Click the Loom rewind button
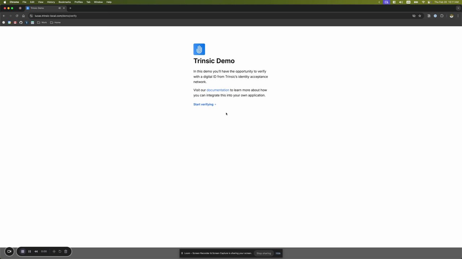The image size is (462, 259). (36, 251)
